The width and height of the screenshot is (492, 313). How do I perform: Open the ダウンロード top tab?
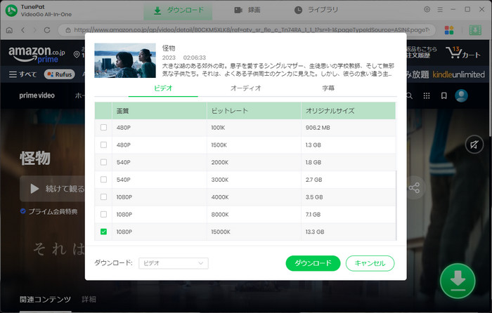[178, 11]
